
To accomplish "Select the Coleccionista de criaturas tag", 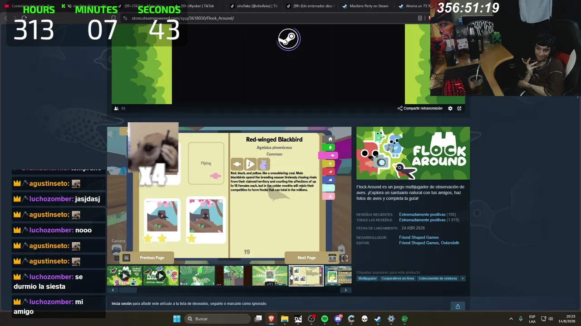I will (438, 278).
